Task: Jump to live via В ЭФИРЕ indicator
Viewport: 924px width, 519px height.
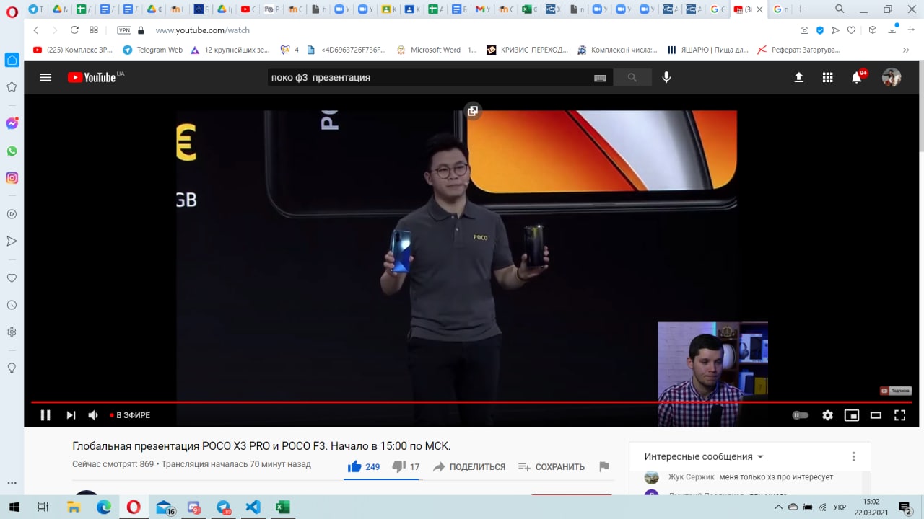Action: [x=130, y=415]
